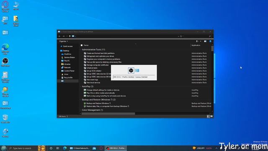Open Task View from the taskbar

click(x=58, y=148)
